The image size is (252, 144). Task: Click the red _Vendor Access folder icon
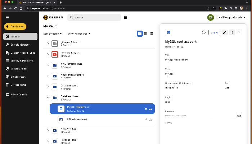tap(55, 54)
